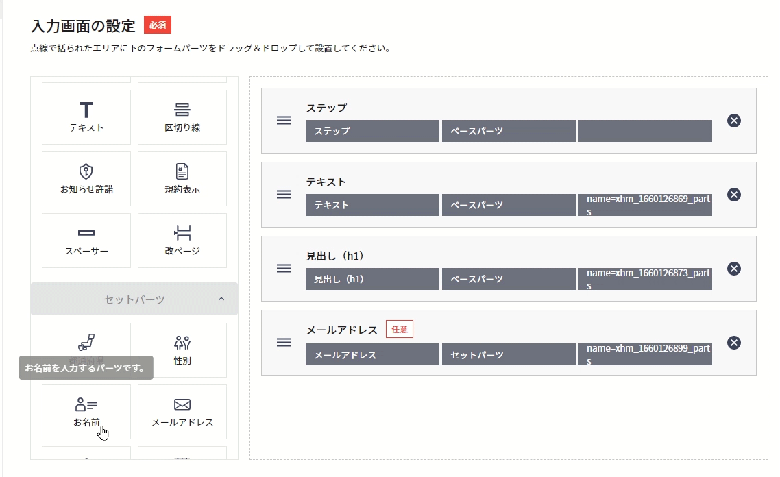The image size is (780, 477).
Task: Click the お知らせ許諾 shield icon part
Action: (86, 178)
